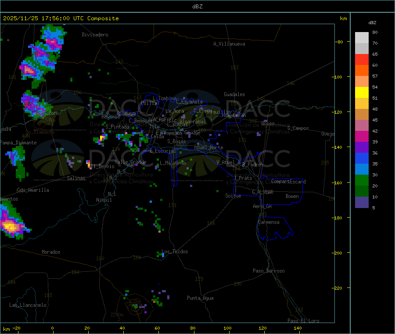Click the E_Escorial map label
Screen dimensions: 395x334
(163, 151)
